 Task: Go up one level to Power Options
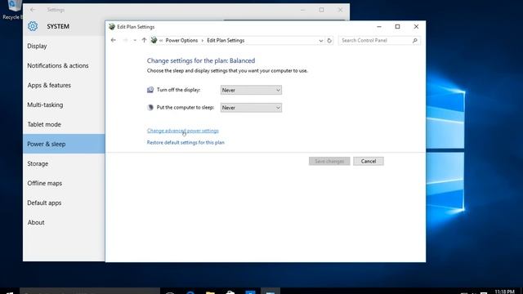[x=144, y=40]
